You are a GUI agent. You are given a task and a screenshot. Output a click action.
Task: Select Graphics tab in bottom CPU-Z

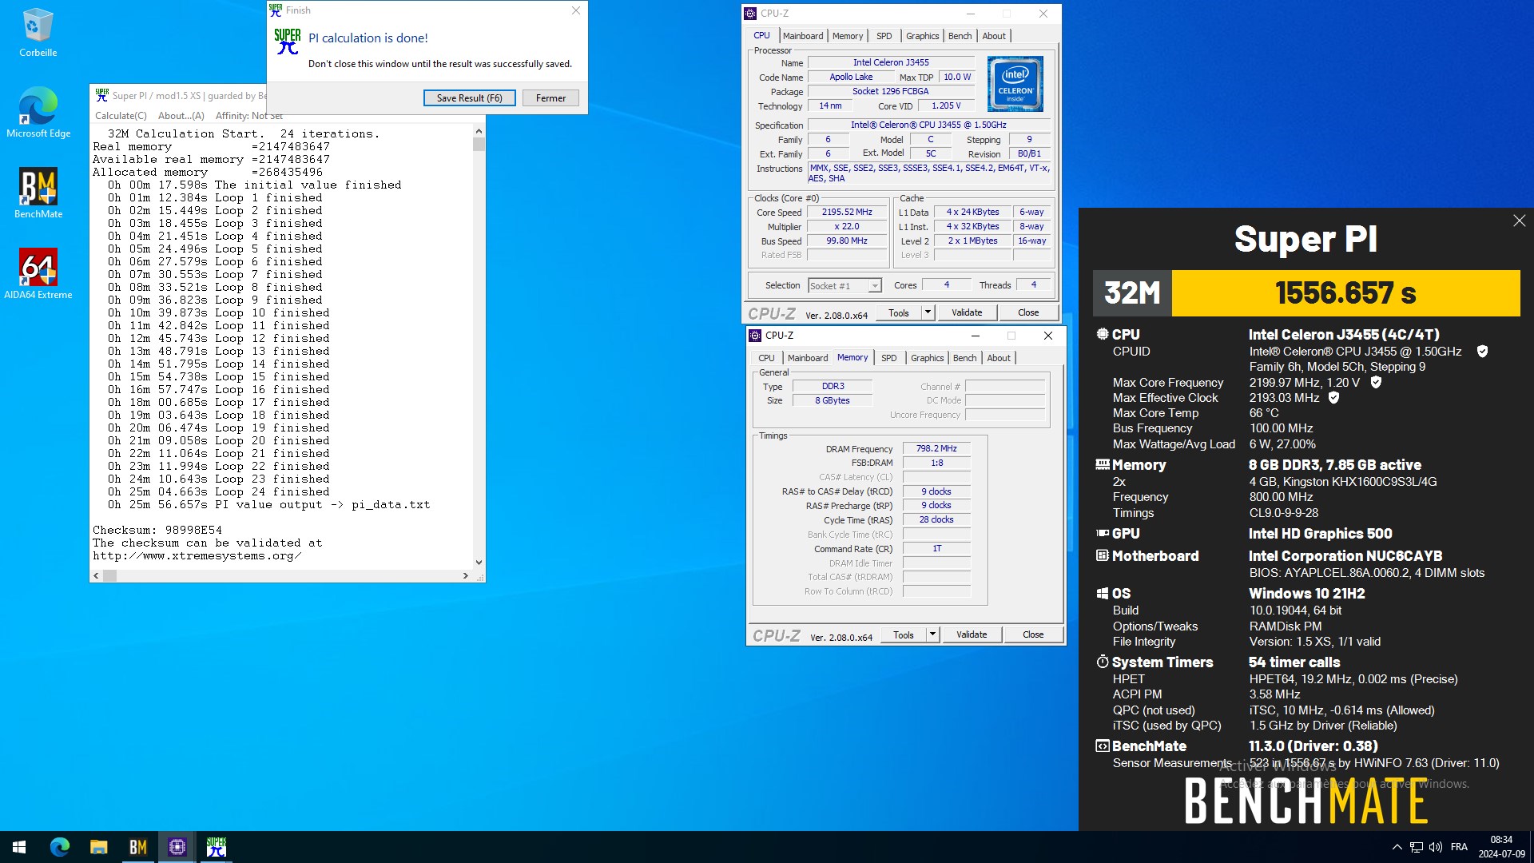[x=927, y=358]
